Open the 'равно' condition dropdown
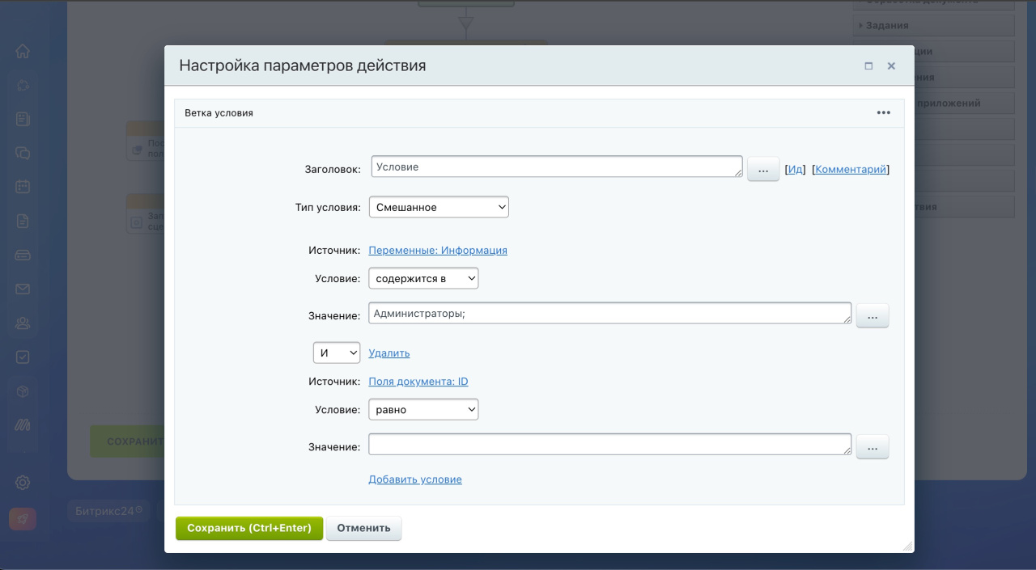 pyautogui.click(x=423, y=410)
